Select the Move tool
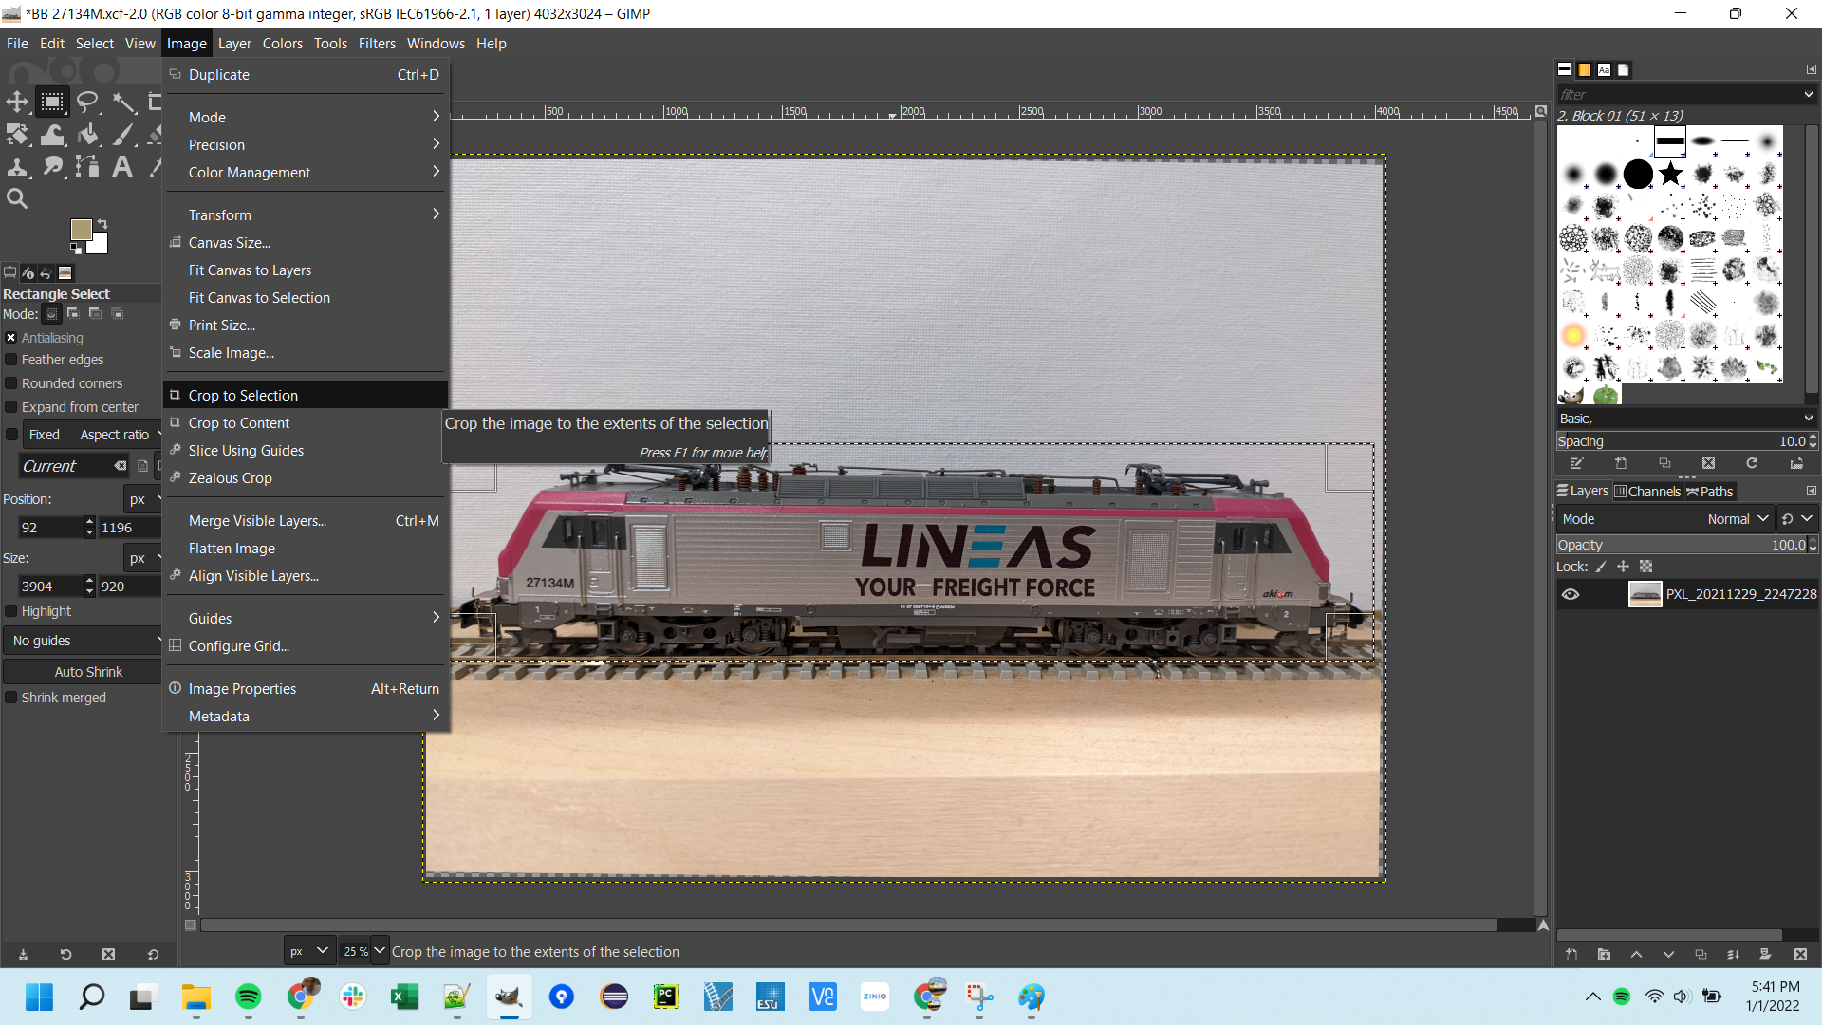 [x=17, y=102]
